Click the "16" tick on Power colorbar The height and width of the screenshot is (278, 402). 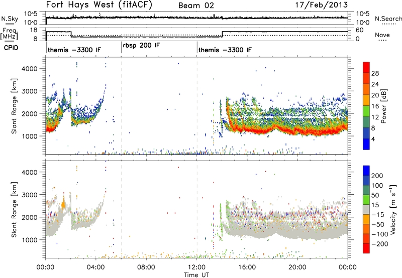pyautogui.click(x=374, y=106)
